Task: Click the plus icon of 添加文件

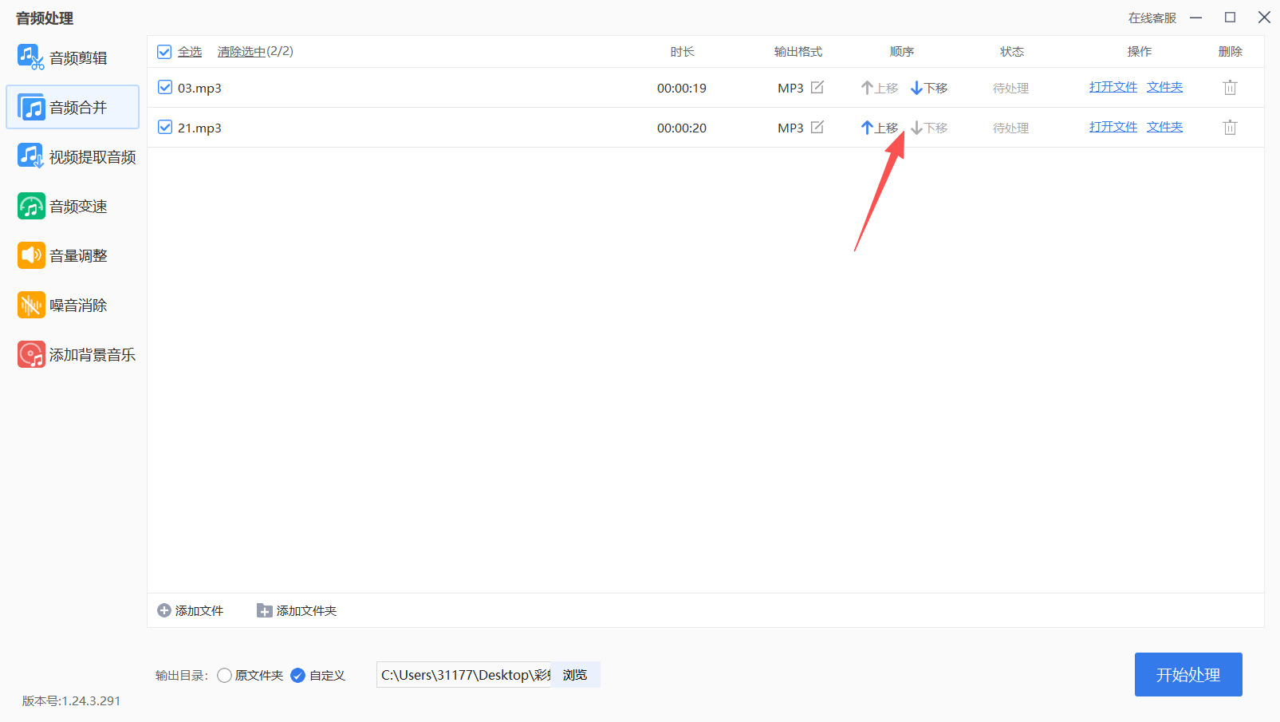Action: 164,610
